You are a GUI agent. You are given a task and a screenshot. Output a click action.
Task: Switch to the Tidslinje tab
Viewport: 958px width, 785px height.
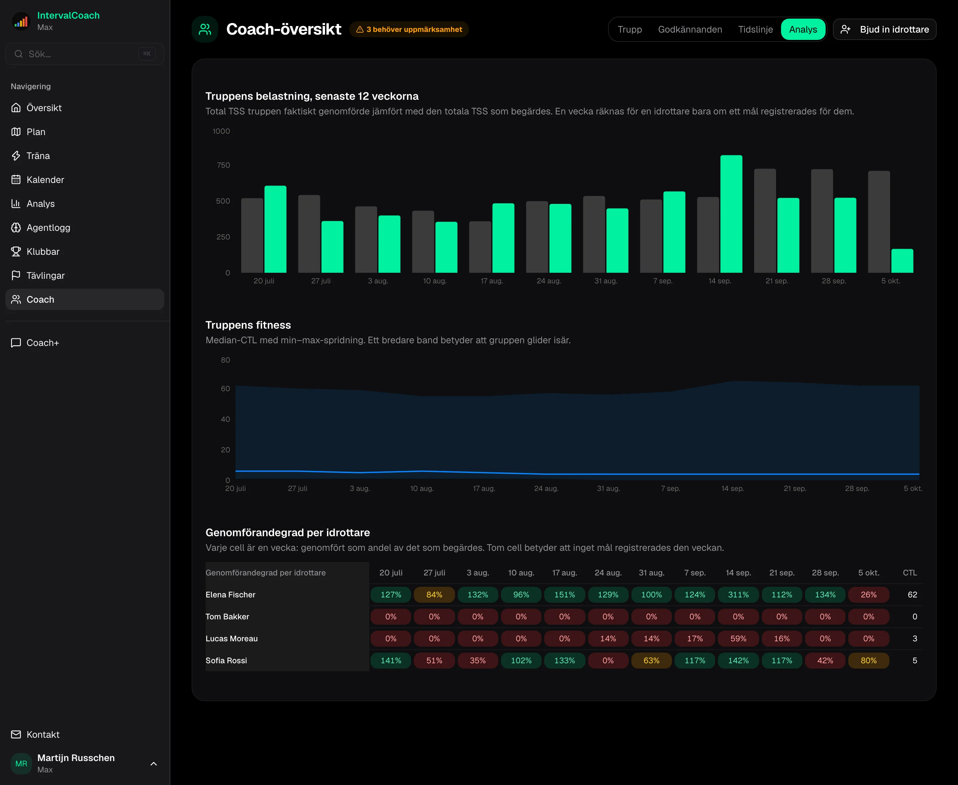pos(755,29)
